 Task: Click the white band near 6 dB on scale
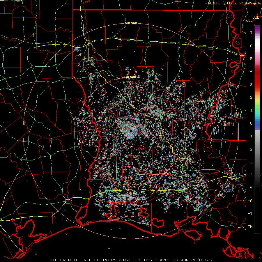[257, 44]
